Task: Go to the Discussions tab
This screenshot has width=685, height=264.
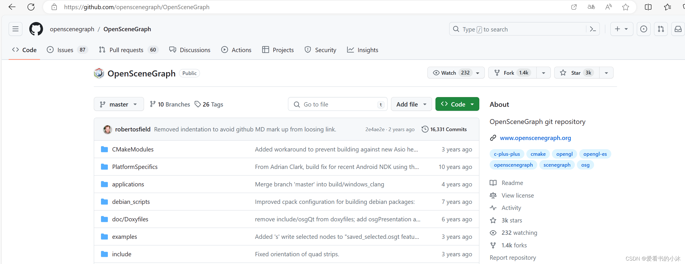Action: [190, 50]
